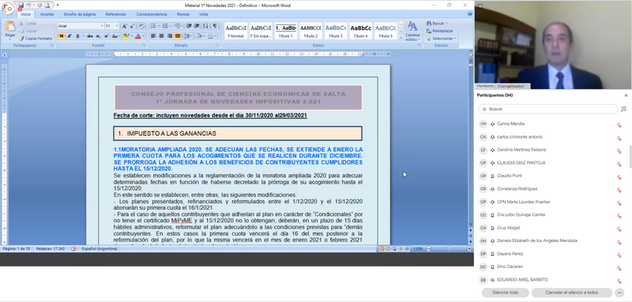632x302 pixels.
Task: Click the clear formatting icon
Action: 141,26
